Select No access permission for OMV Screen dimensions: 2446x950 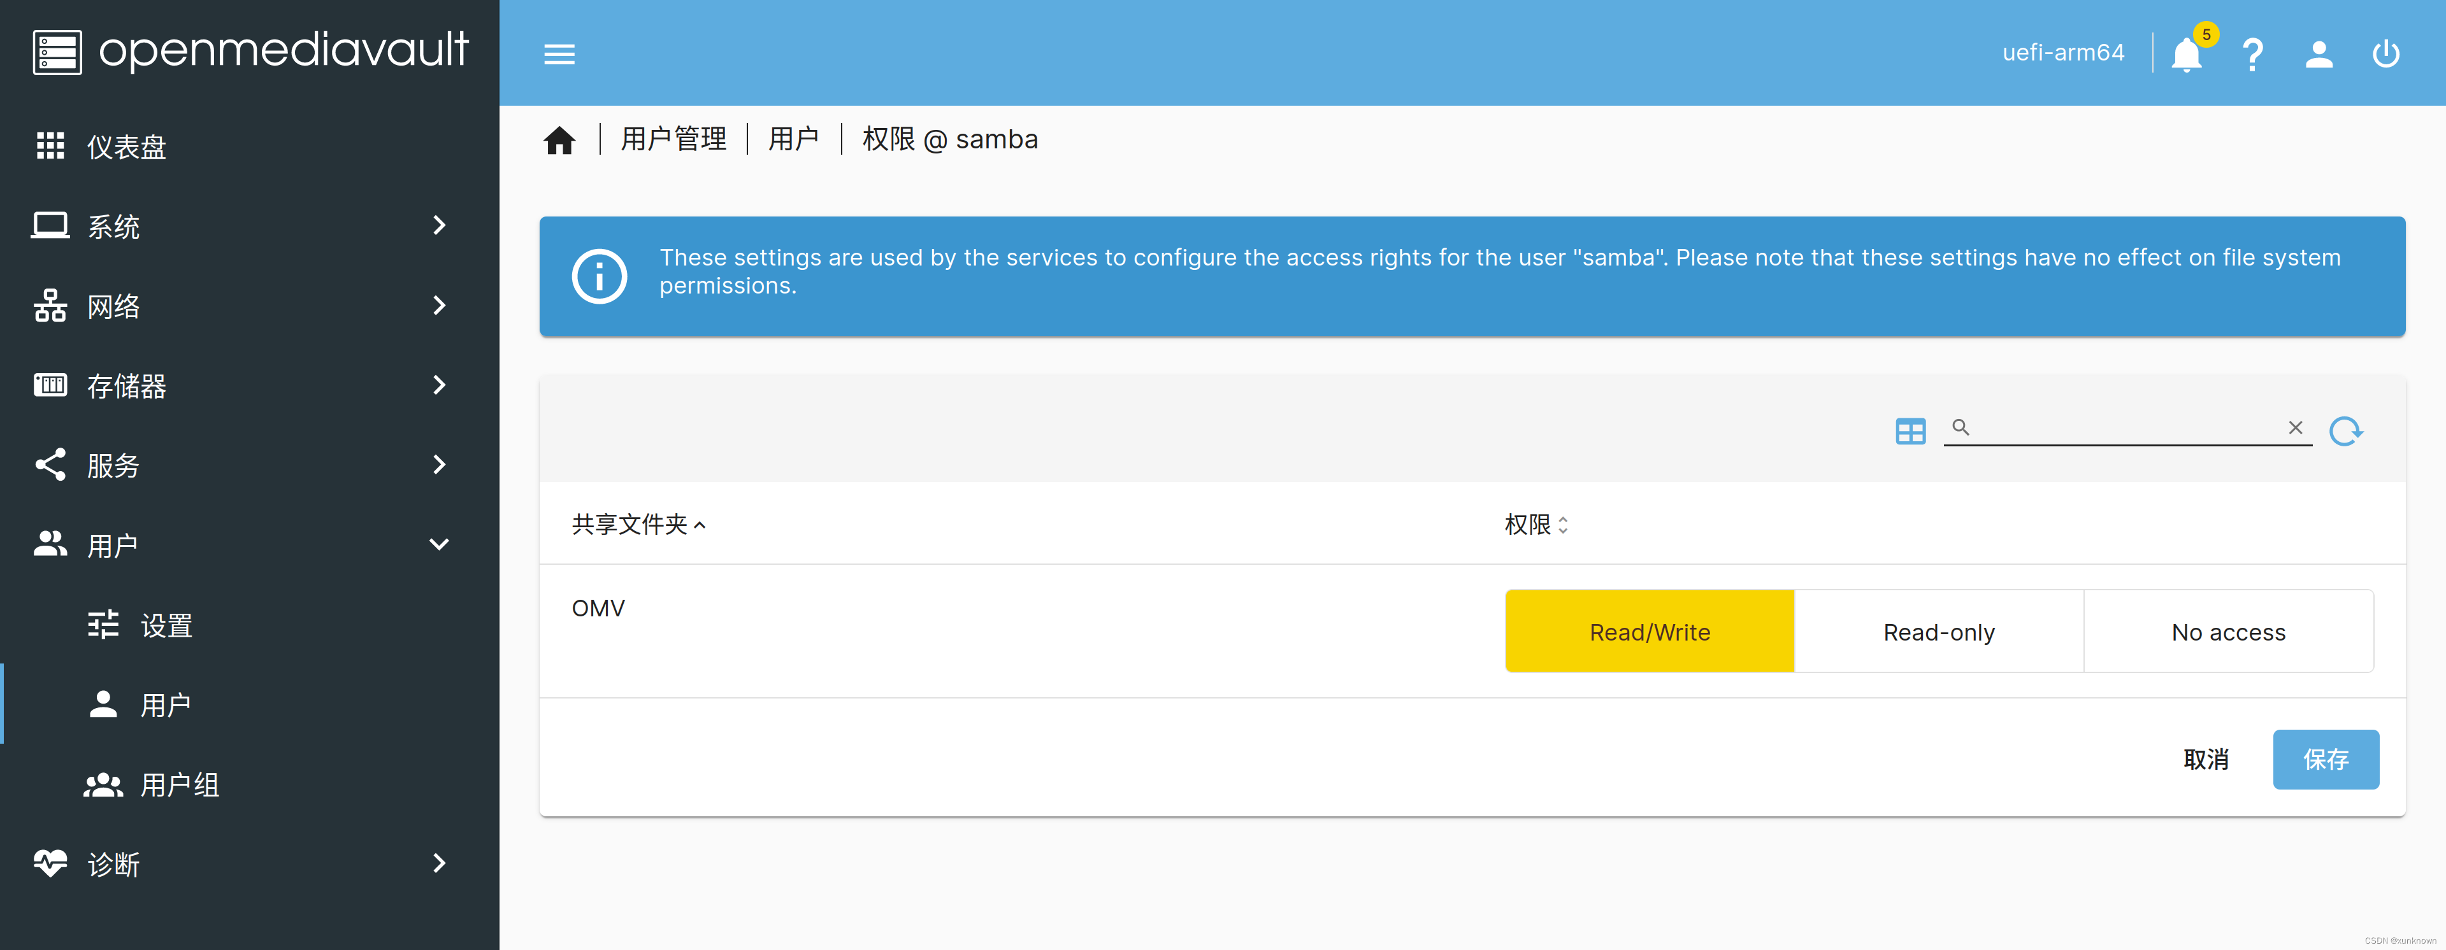pos(2227,632)
